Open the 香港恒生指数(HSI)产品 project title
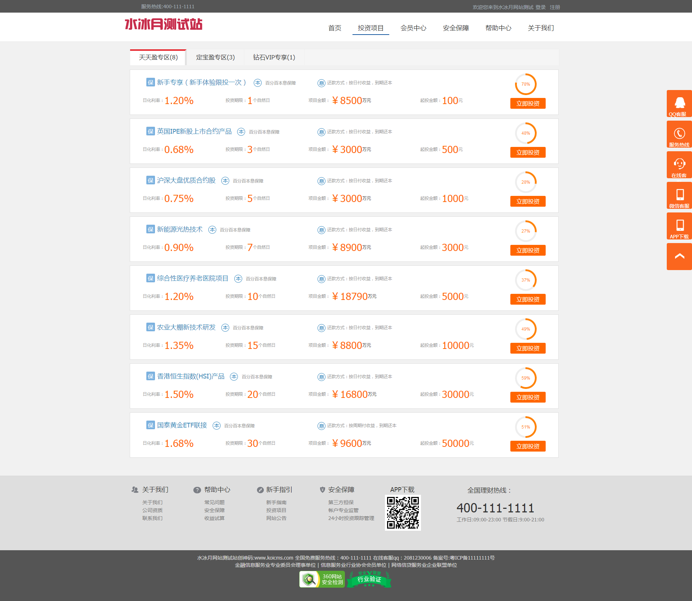 click(191, 376)
